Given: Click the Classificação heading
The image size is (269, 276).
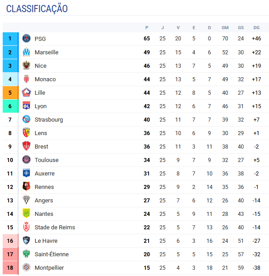Looking at the screenshot, I should pos(37,9).
